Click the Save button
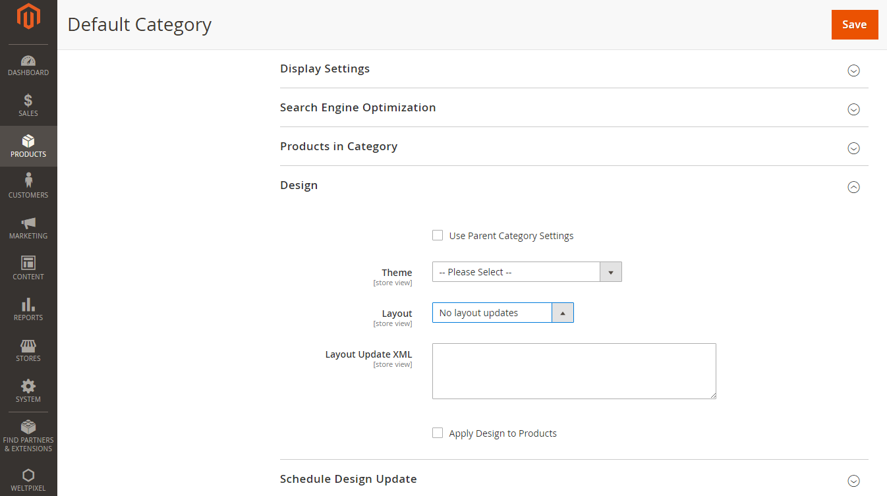The width and height of the screenshot is (887, 496). coord(855,24)
